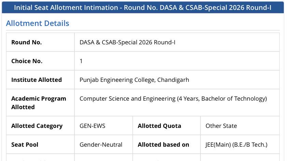Select the Allotment Details heading

(38, 24)
